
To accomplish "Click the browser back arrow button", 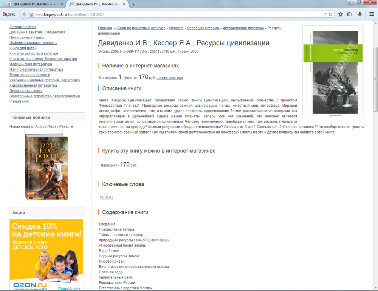I will (x=24, y=14).
